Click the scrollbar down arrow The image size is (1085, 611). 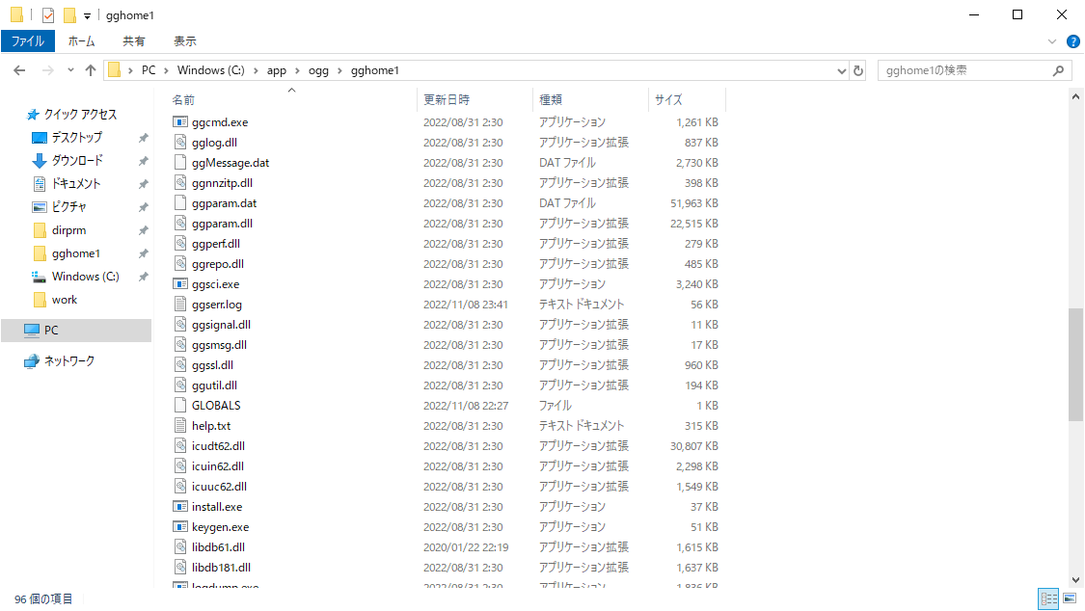[1075, 580]
